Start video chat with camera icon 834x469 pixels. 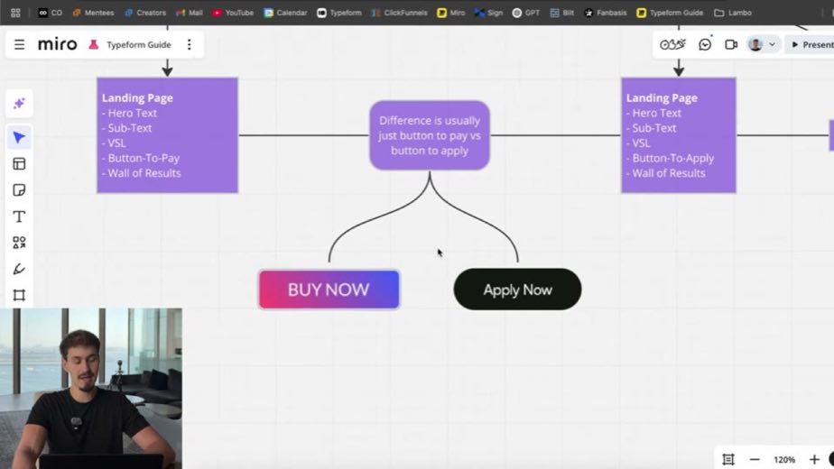(x=731, y=45)
